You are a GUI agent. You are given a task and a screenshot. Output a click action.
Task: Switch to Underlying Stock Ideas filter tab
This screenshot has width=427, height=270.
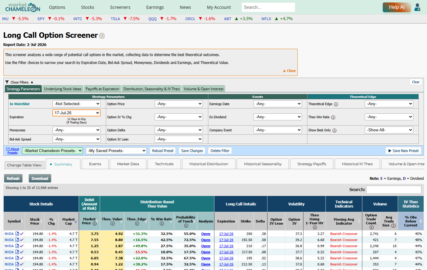click(x=63, y=89)
